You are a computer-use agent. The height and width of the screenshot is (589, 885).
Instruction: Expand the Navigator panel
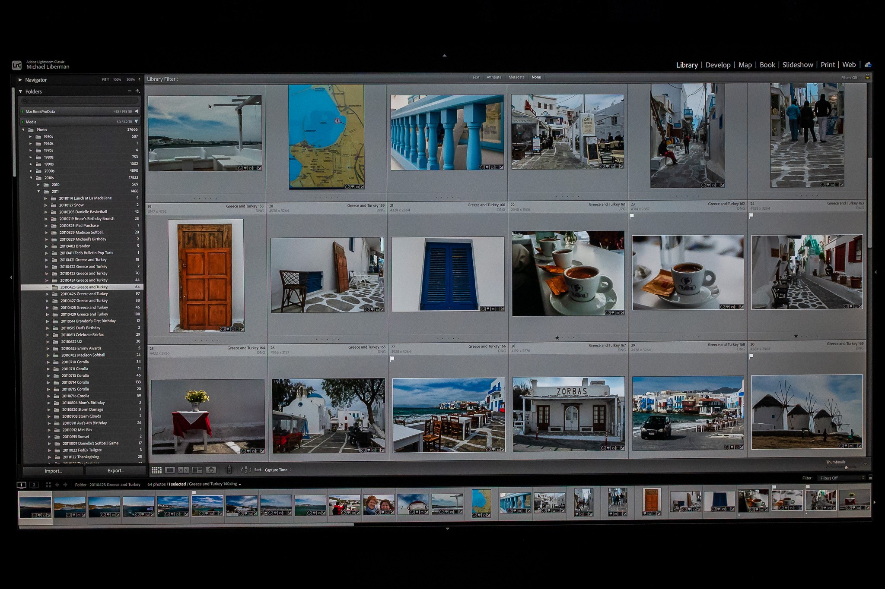(x=20, y=80)
